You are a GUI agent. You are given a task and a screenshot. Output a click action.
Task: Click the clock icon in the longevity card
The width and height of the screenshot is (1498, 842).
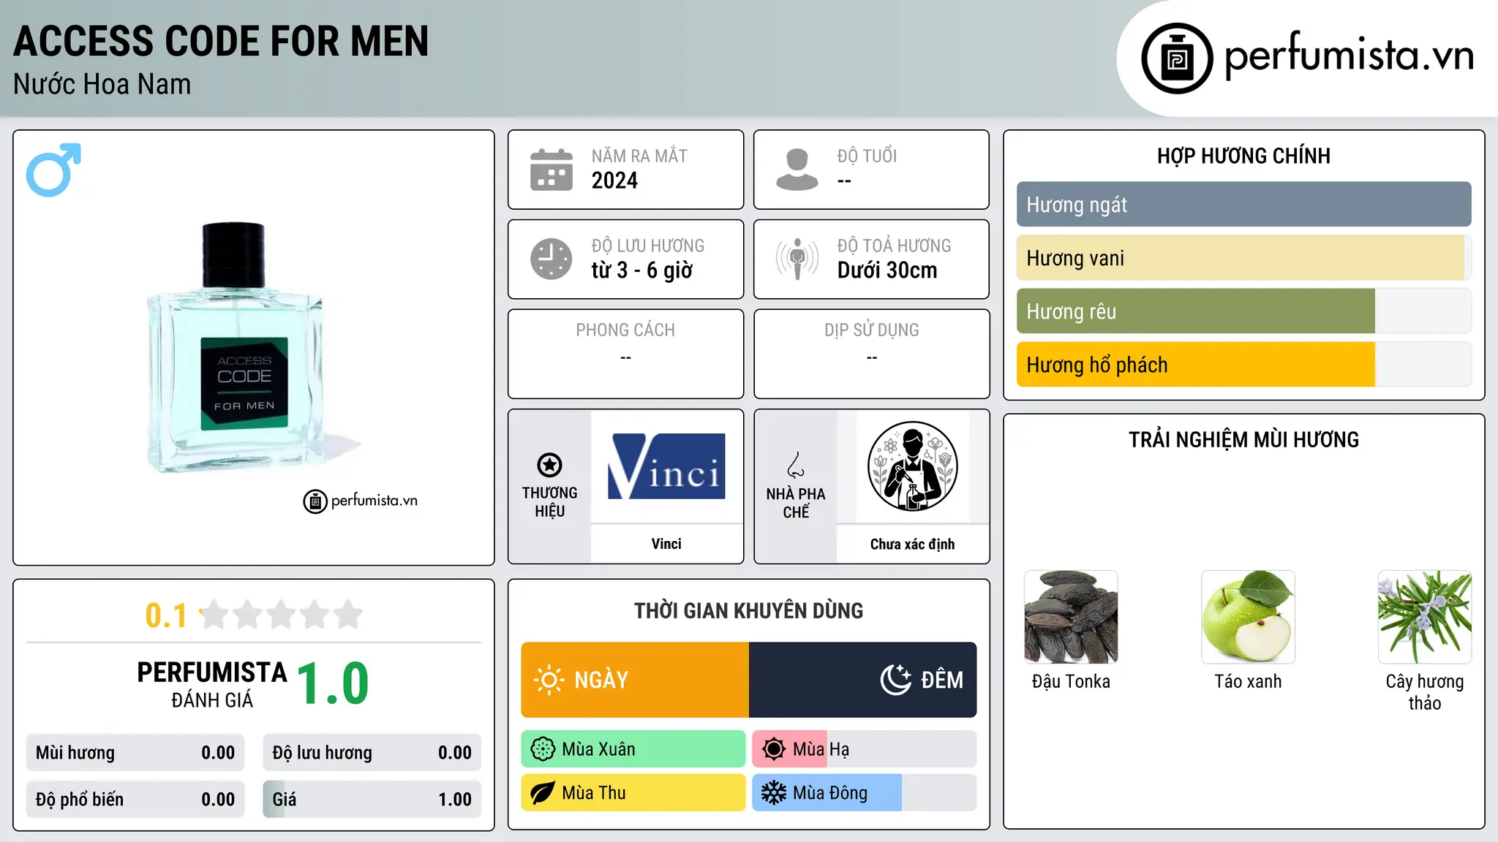tap(552, 259)
